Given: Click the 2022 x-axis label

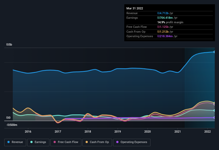Looking at the screenshot, I should click(x=208, y=132).
